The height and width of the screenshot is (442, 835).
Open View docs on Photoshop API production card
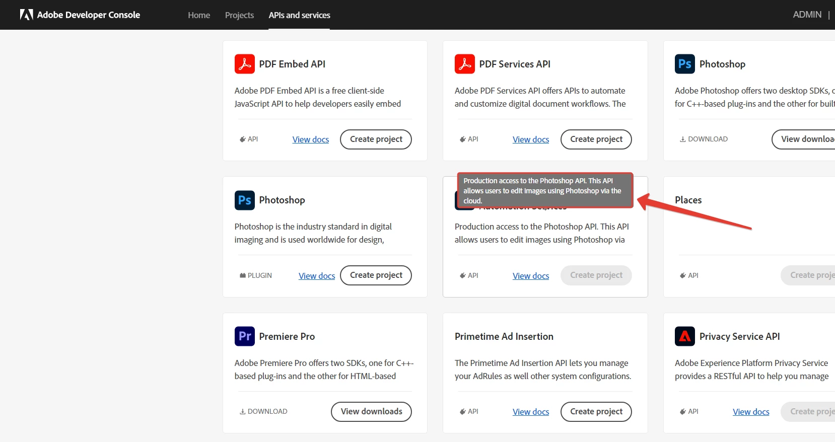coord(531,276)
